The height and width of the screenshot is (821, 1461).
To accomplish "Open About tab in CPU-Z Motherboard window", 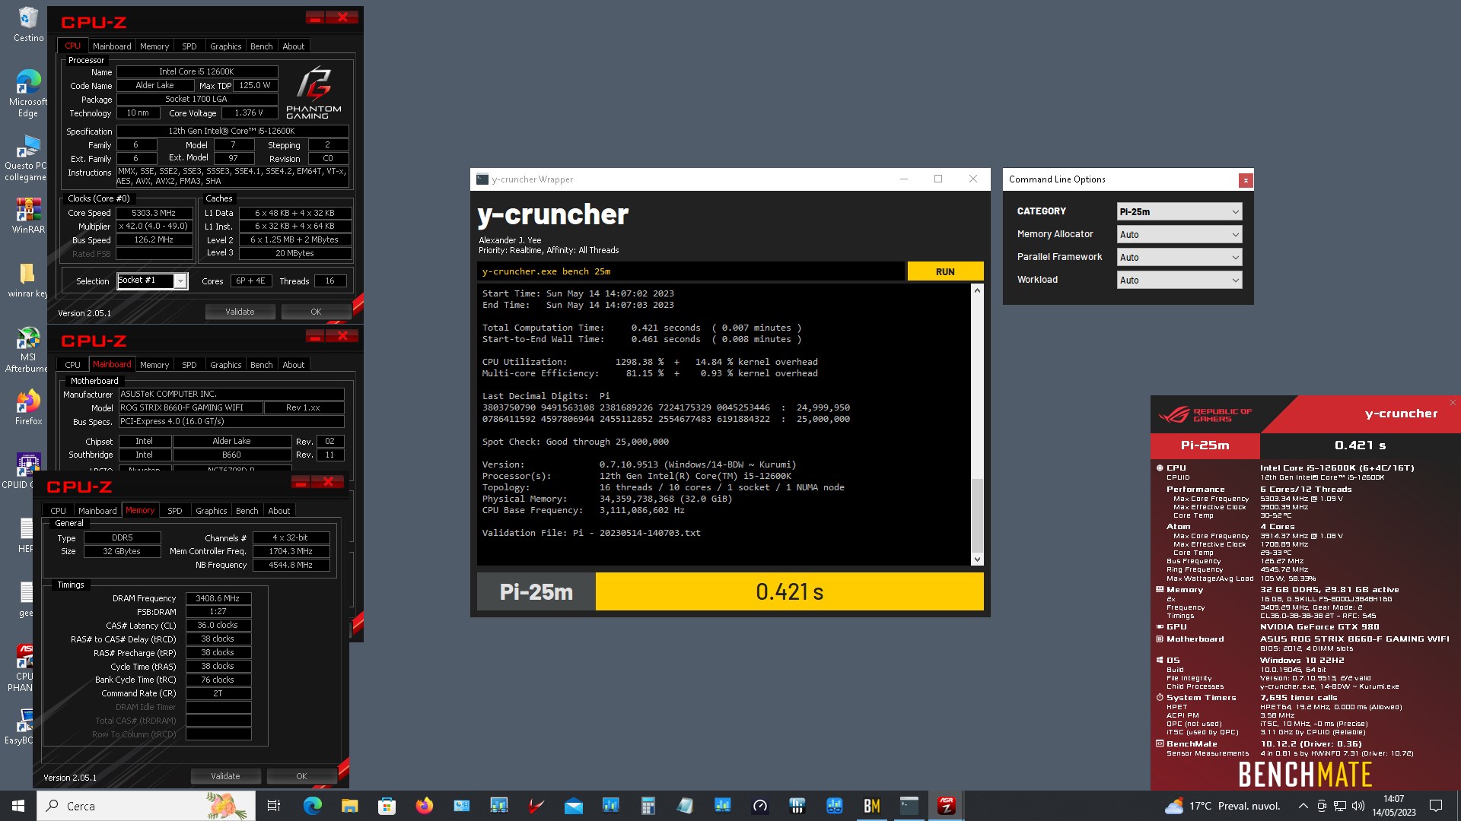I will click(294, 365).
